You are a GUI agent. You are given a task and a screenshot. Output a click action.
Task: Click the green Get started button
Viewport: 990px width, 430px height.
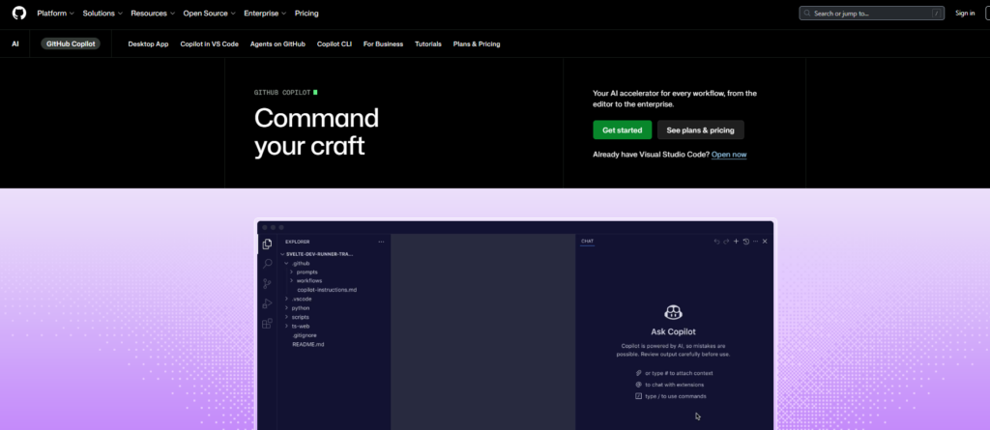click(622, 130)
